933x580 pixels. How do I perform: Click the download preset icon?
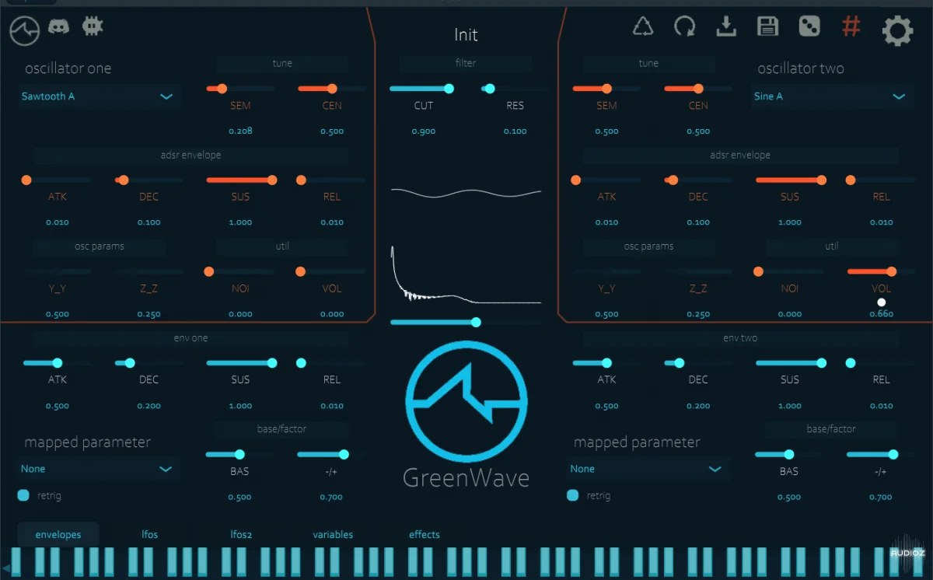(x=726, y=26)
